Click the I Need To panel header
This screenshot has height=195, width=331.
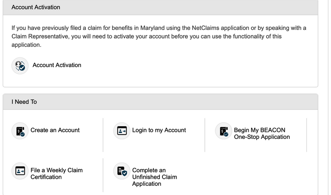coord(160,102)
